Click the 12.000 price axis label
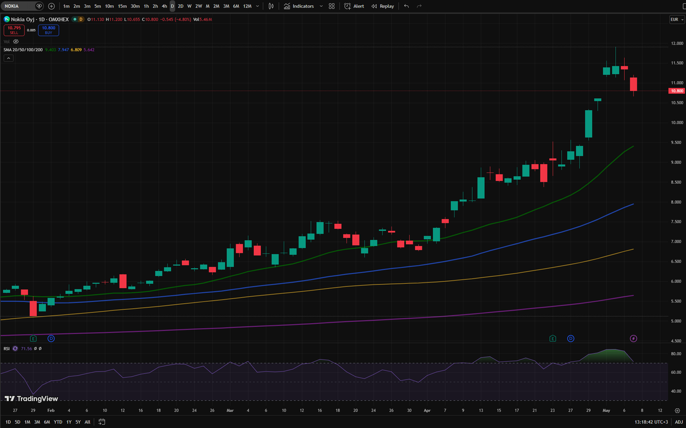 [x=677, y=43]
